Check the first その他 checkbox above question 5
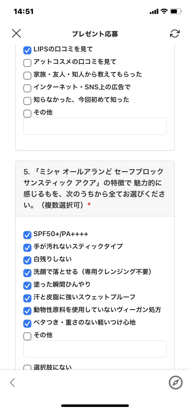Screen dimensions: 190x411 click(x=27, y=113)
